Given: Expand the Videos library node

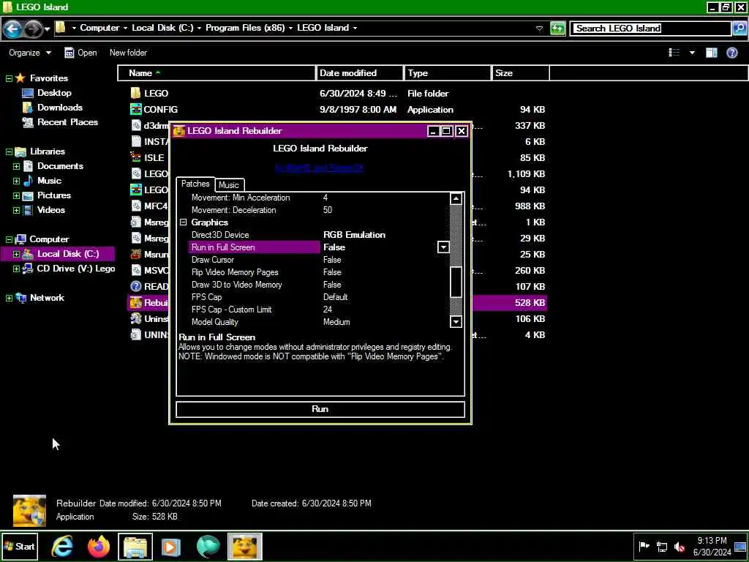Looking at the screenshot, I should click(16, 210).
